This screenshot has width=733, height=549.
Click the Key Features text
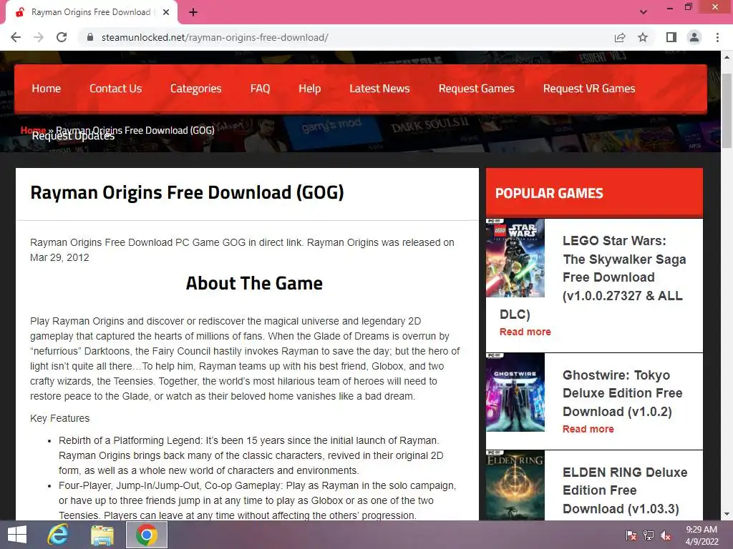(x=60, y=418)
